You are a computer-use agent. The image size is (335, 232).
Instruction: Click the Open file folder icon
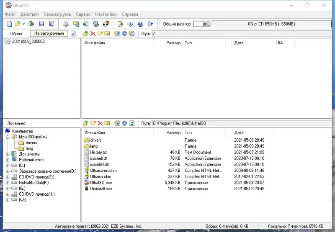tap(18, 24)
